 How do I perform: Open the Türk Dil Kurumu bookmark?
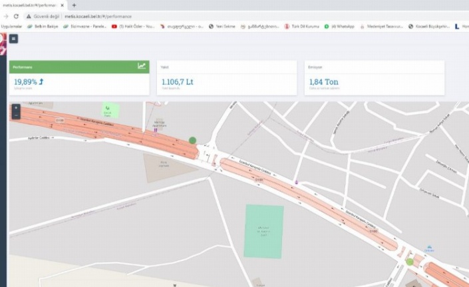pyautogui.click(x=301, y=27)
